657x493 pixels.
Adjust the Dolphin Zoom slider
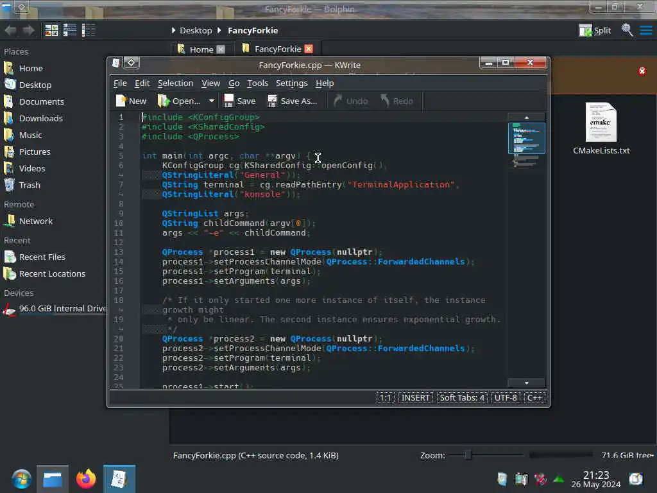point(468,455)
